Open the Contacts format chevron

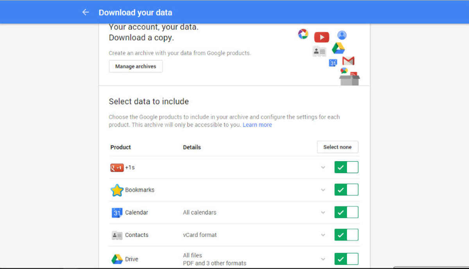coord(323,235)
